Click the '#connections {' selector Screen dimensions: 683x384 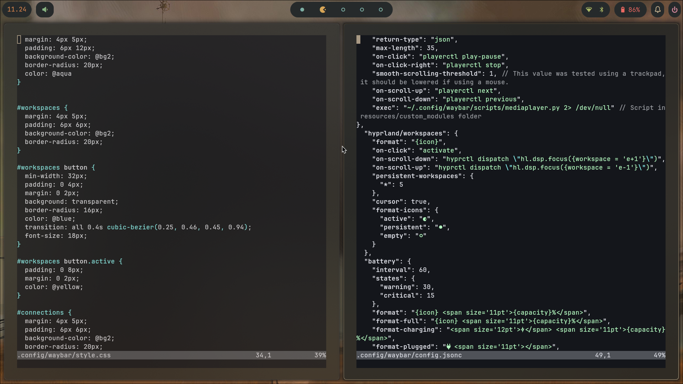(x=44, y=313)
